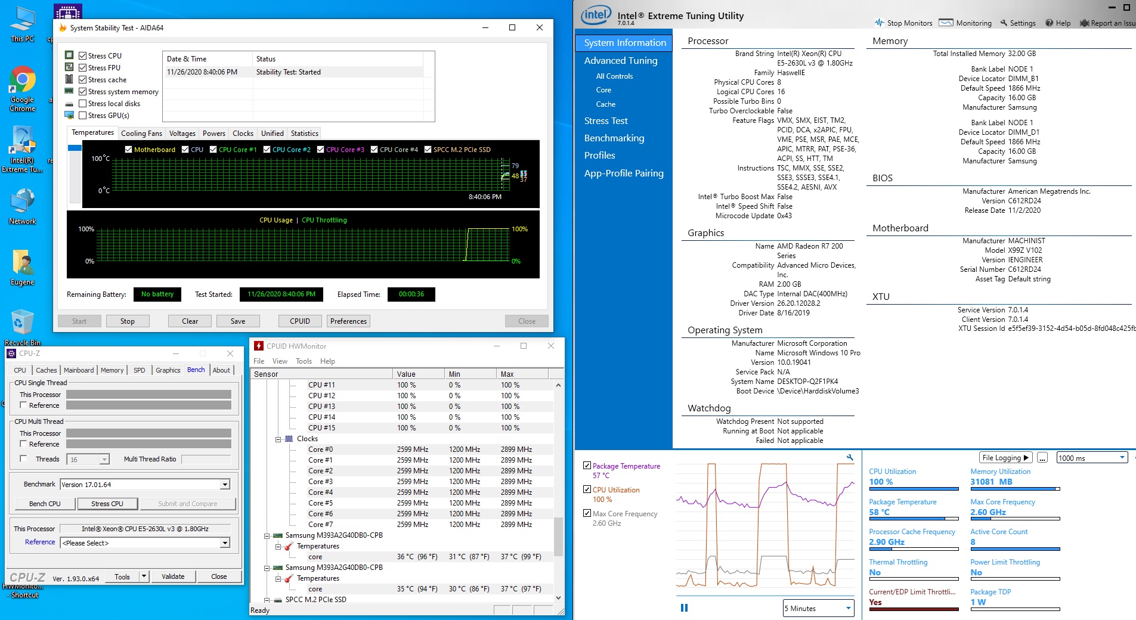Screen dimensions: 1136x620
Task: Click the monitor icon beside Stress GPU(s)
Action: pos(69,115)
